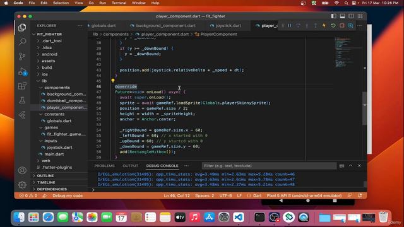This screenshot has height=227, width=404.
Task: Click the debug Step Over button
Action: pyautogui.click(x=298, y=25)
